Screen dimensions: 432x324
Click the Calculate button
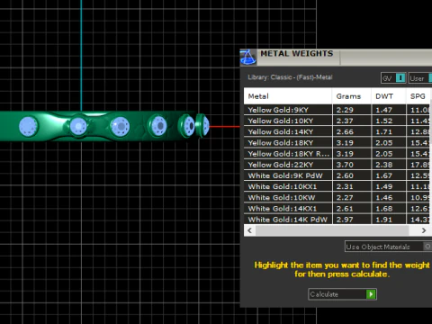(x=342, y=294)
